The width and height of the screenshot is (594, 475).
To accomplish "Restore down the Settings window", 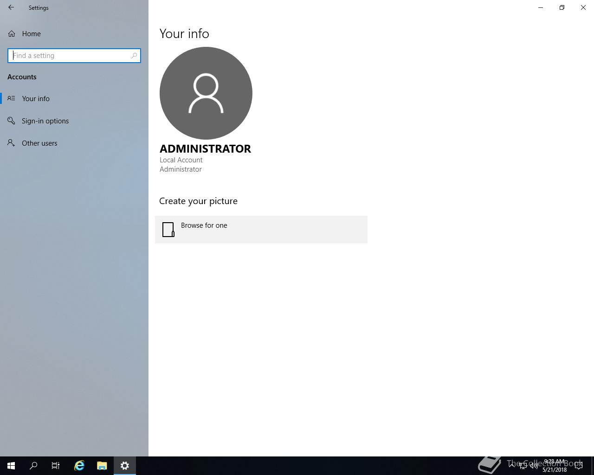I will 562,7.
